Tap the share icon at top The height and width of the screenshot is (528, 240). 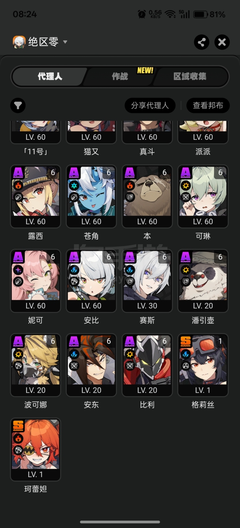pyautogui.click(x=202, y=42)
